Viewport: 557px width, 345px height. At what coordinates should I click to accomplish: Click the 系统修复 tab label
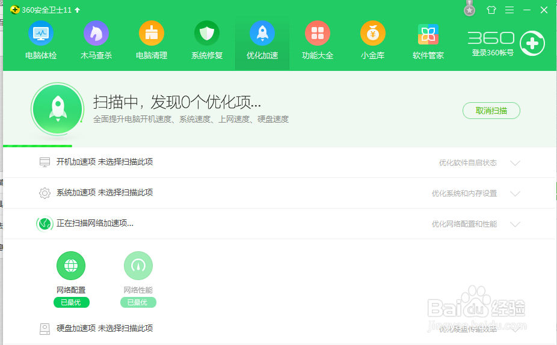click(x=207, y=55)
